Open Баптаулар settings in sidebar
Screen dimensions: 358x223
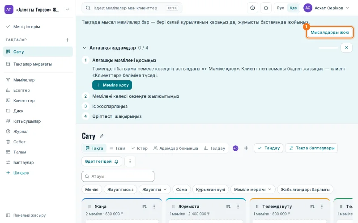click(38, 162)
